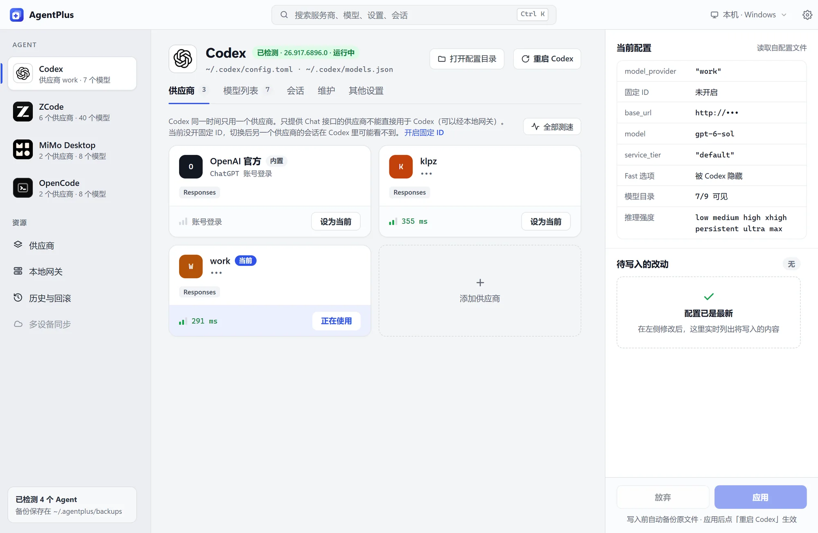Click the 已检测 4 个 Agent status card
818x533 pixels.
72,505
